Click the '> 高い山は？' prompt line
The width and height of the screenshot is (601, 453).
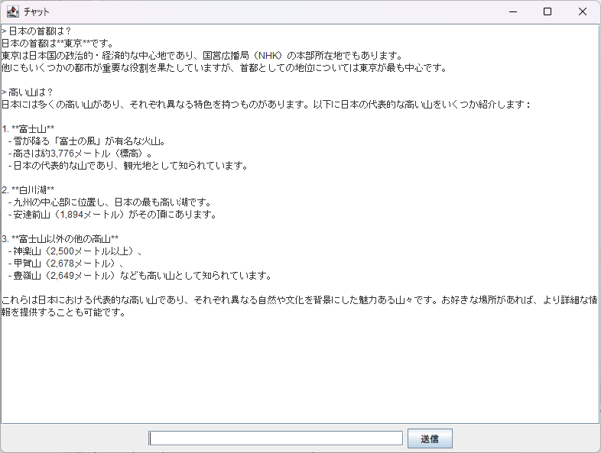pyautogui.click(x=28, y=92)
